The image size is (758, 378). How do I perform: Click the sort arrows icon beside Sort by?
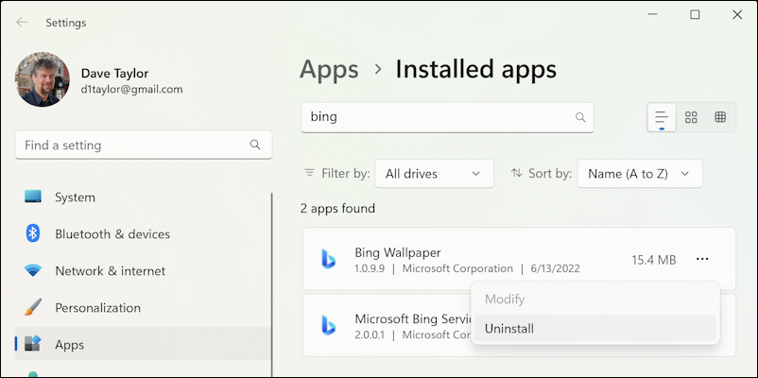tap(516, 173)
